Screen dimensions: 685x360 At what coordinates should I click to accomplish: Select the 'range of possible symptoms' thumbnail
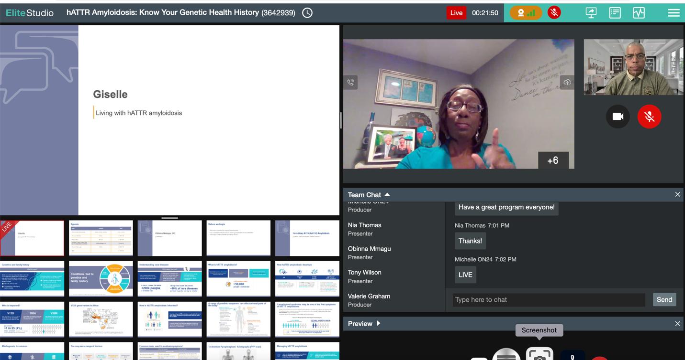coord(238,319)
